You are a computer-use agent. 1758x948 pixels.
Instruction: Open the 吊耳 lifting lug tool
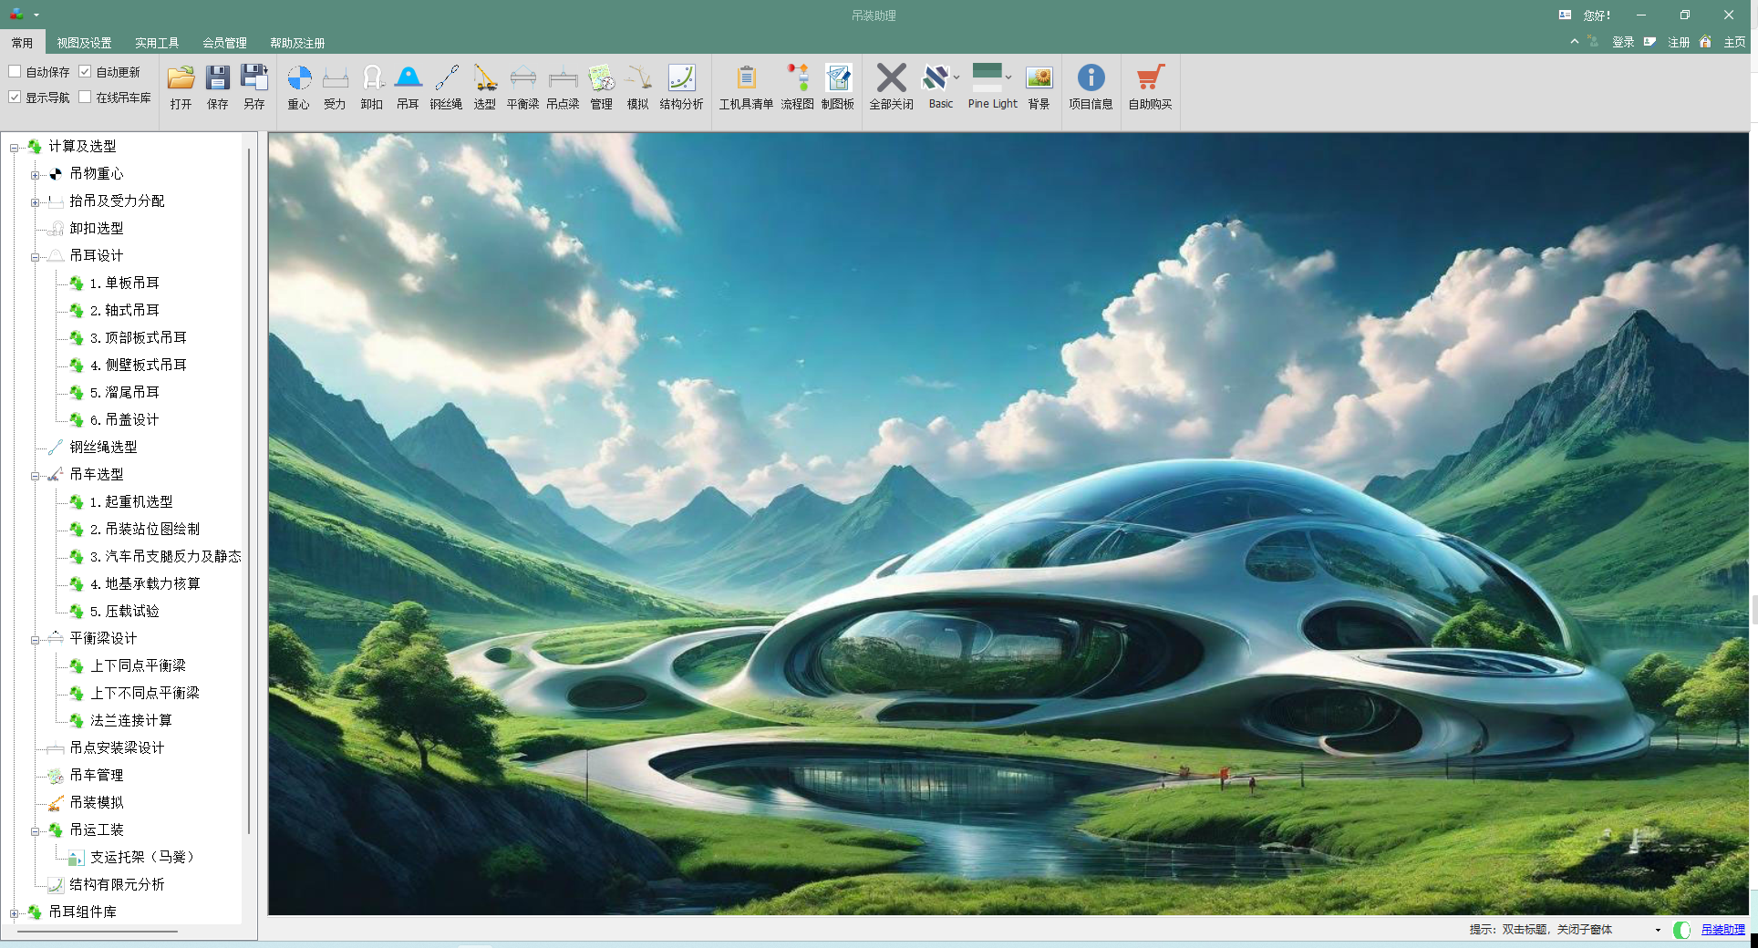(x=408, y=88)
